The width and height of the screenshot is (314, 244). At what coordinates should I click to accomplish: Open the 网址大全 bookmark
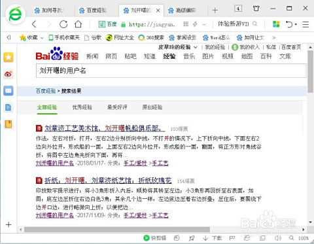pos(120,37)
